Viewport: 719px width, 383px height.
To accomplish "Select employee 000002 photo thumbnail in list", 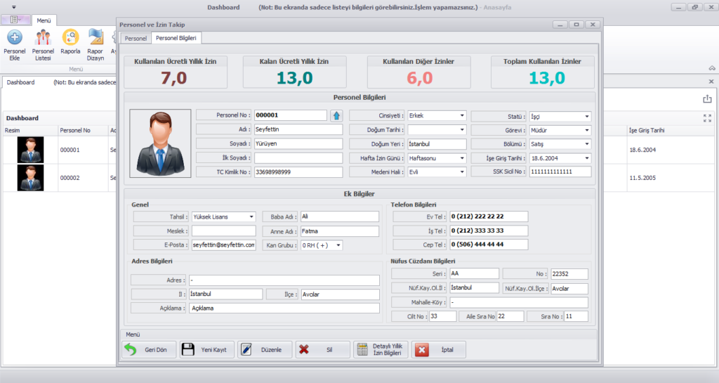I will tap(30, 178).
